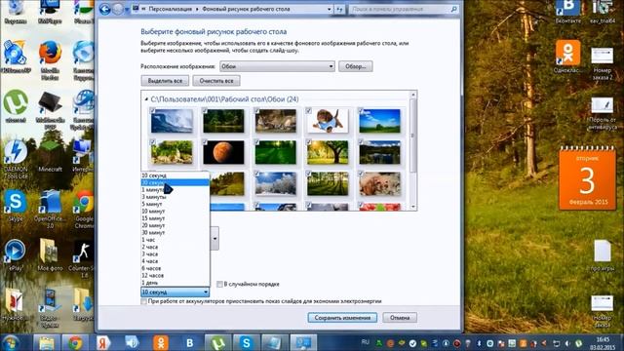Viewport: 624px width, 351px height.
Task: Open the Windows Start menu
Action: coord(11,342)
